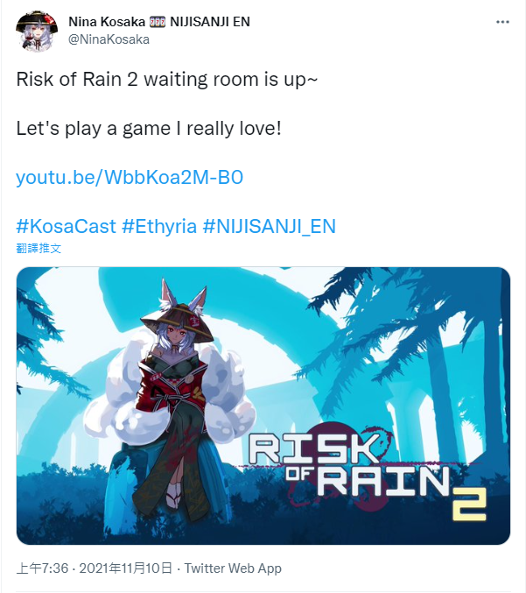This screenshot has width=526, height=593.
Task: Click the slot machine emoji in display name
Action: pyautogui.click(x=158, y=22)
